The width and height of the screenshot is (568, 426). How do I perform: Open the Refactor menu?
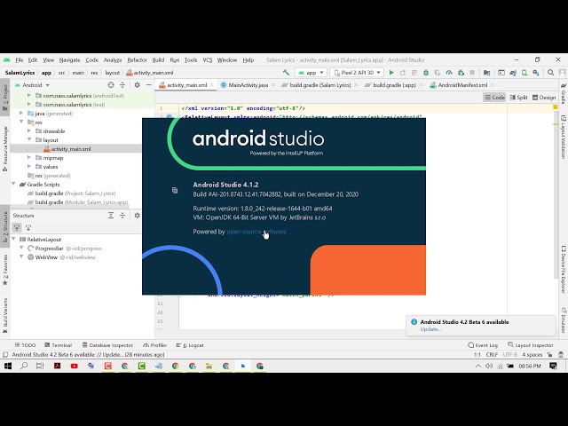[x=137, y=60]
